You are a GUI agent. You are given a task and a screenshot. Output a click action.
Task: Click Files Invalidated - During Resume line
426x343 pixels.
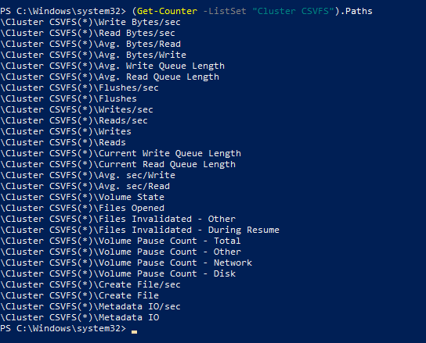[139, 230]
